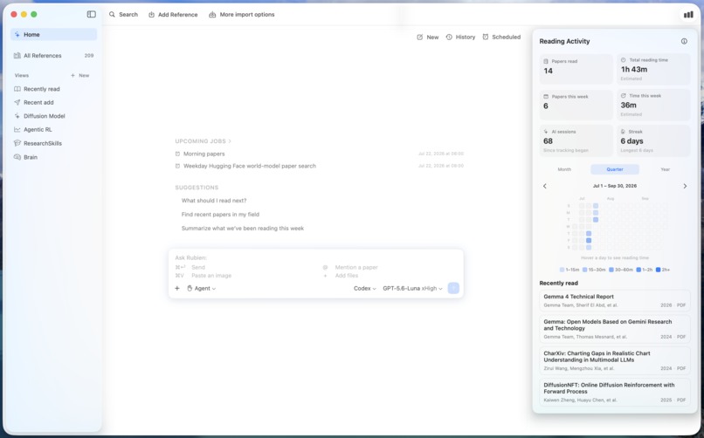This screenshot has height=438, width=704.
Task: Click the Morning papers job icon
Action: click(177, 154)
